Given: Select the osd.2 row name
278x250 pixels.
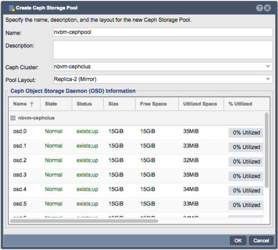Looking at the screenshot, I should pyautogui.click(x=20, y=161).
